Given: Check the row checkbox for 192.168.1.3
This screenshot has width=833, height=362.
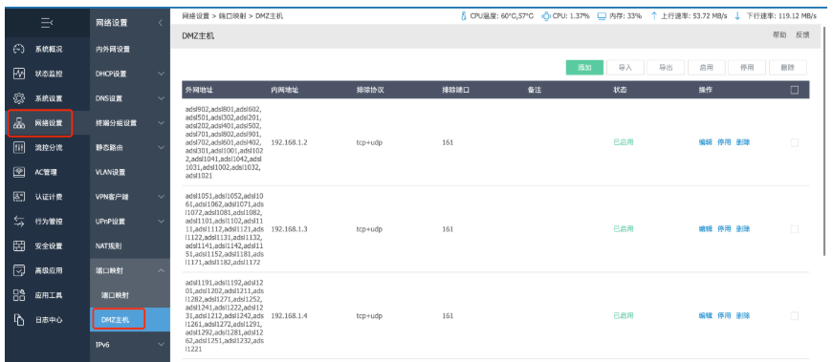Looking at the screenshot, I should (794, 229).
